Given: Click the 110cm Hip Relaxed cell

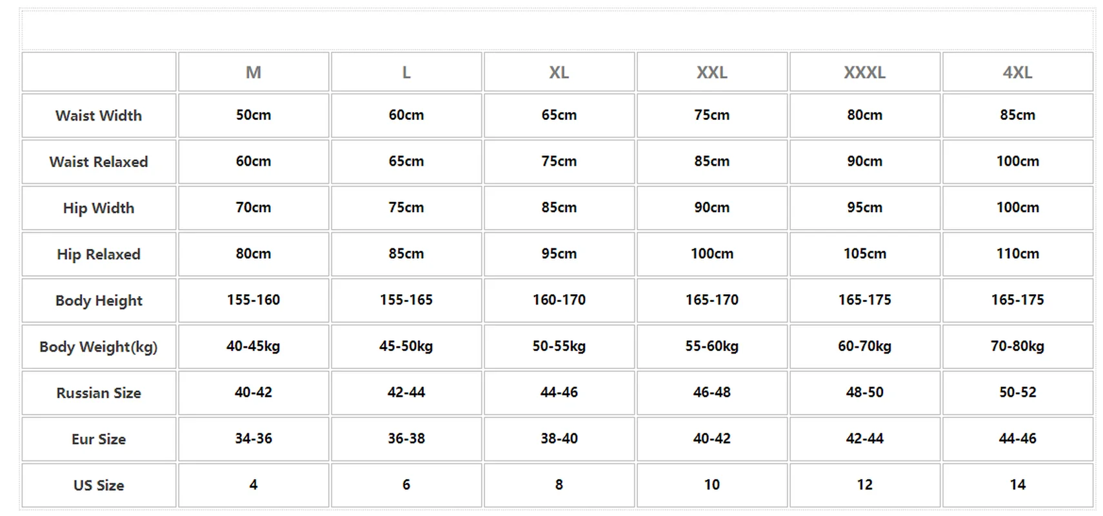Looking at the screenshot, I should tap(1017, 253).
